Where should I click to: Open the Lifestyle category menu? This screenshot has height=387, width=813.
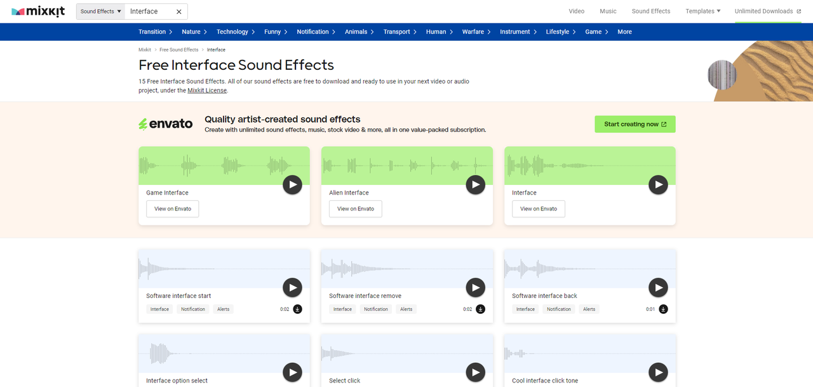pyautogui.click(x=561, y=32)
